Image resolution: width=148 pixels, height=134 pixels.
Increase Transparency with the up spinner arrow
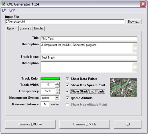coord(57,90)
